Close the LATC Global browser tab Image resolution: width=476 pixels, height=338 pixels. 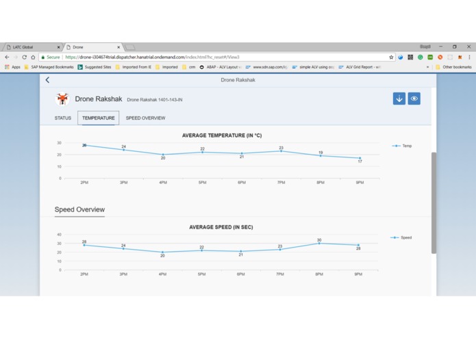click(x=59, y=47)
